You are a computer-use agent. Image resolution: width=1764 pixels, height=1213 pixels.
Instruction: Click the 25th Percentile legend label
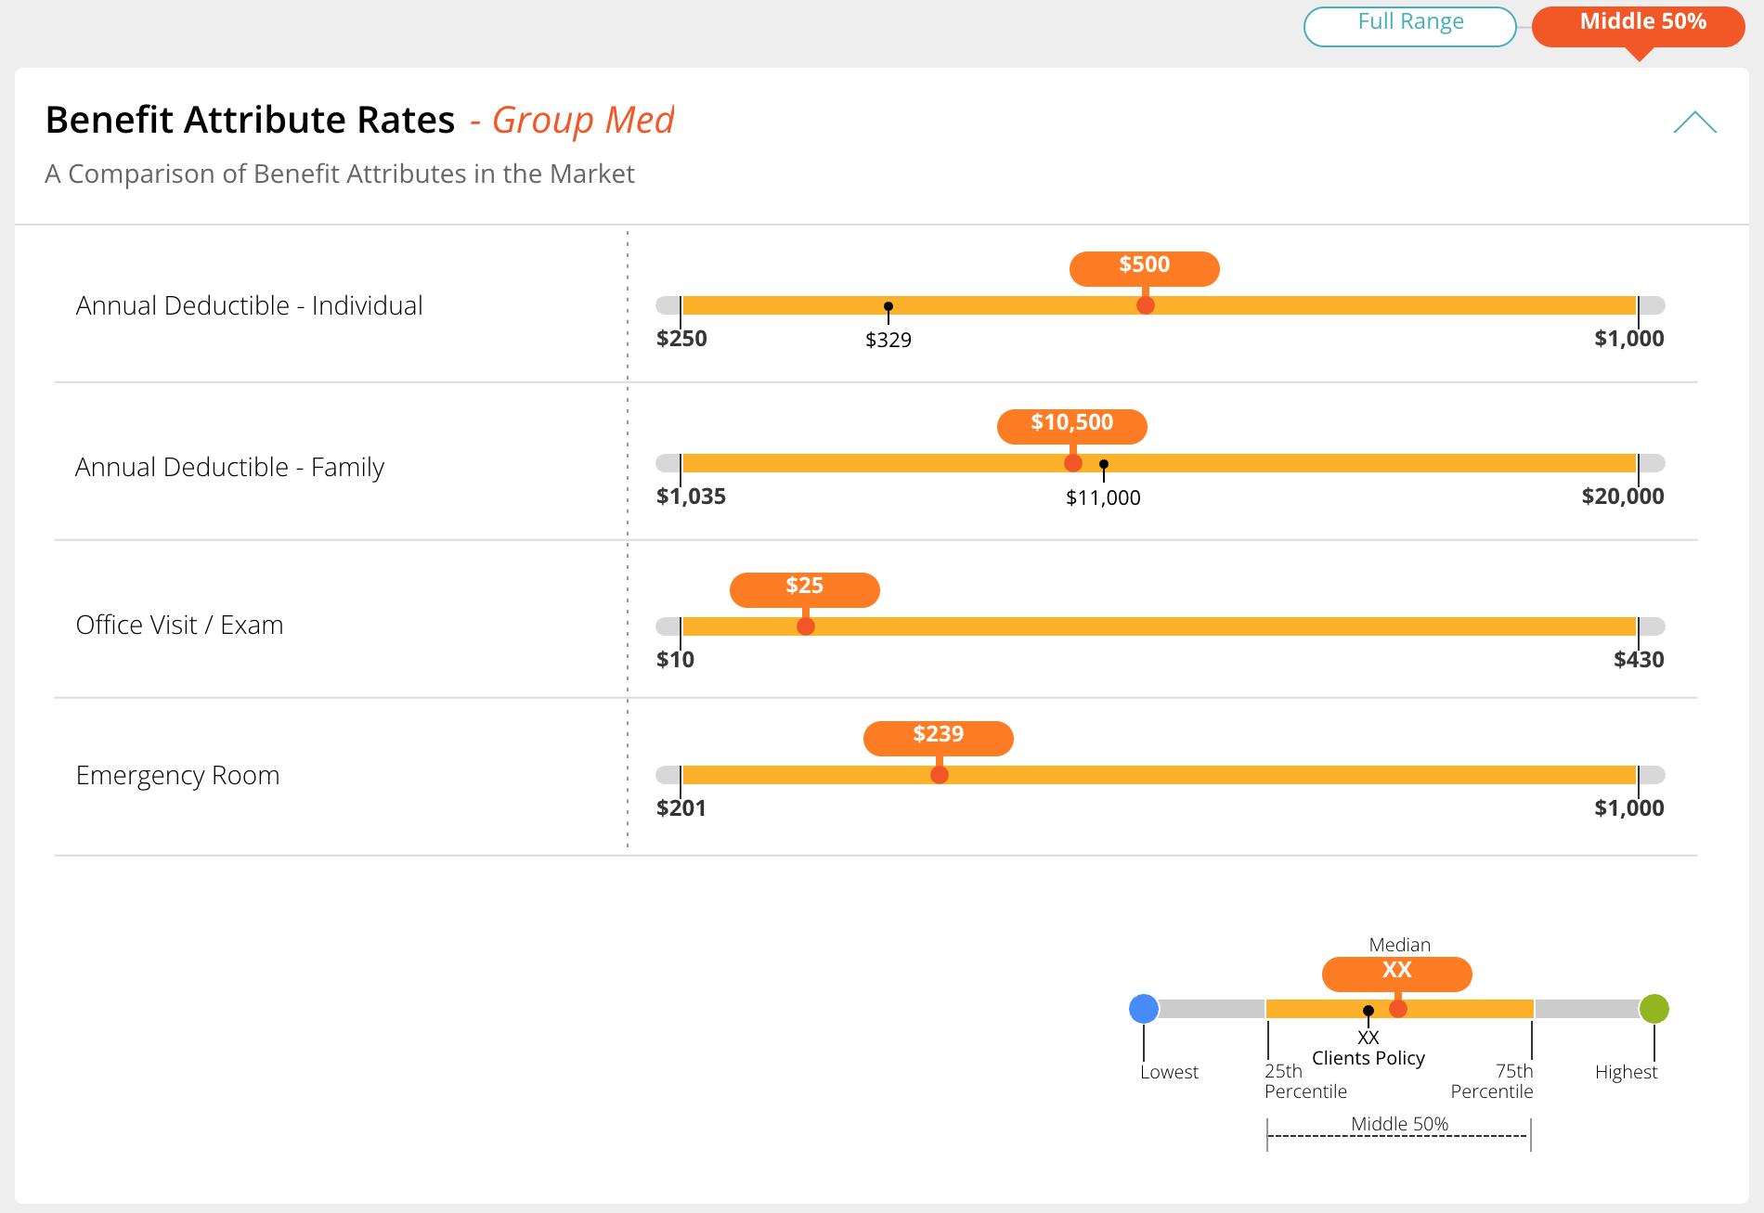[x=1305, y=1081]
